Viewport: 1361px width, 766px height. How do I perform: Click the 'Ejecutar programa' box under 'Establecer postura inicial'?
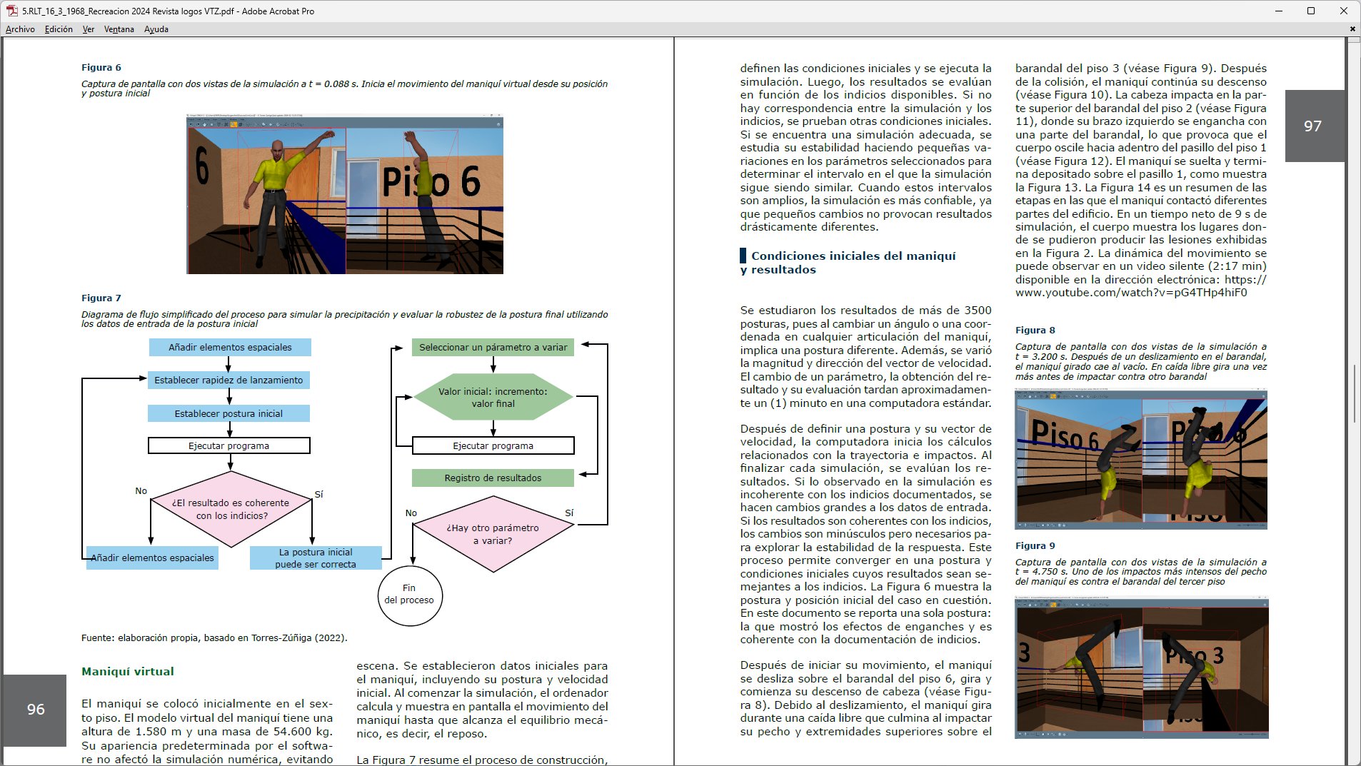click(228, 445)
